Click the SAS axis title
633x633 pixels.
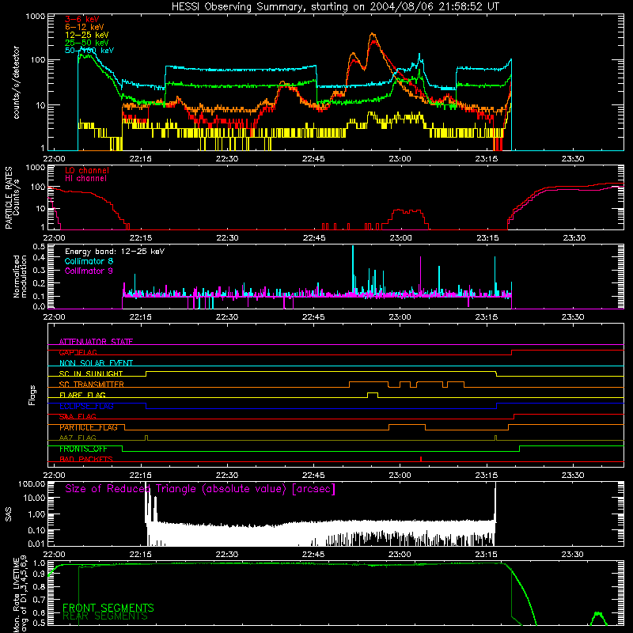click(x=8, y=514)
